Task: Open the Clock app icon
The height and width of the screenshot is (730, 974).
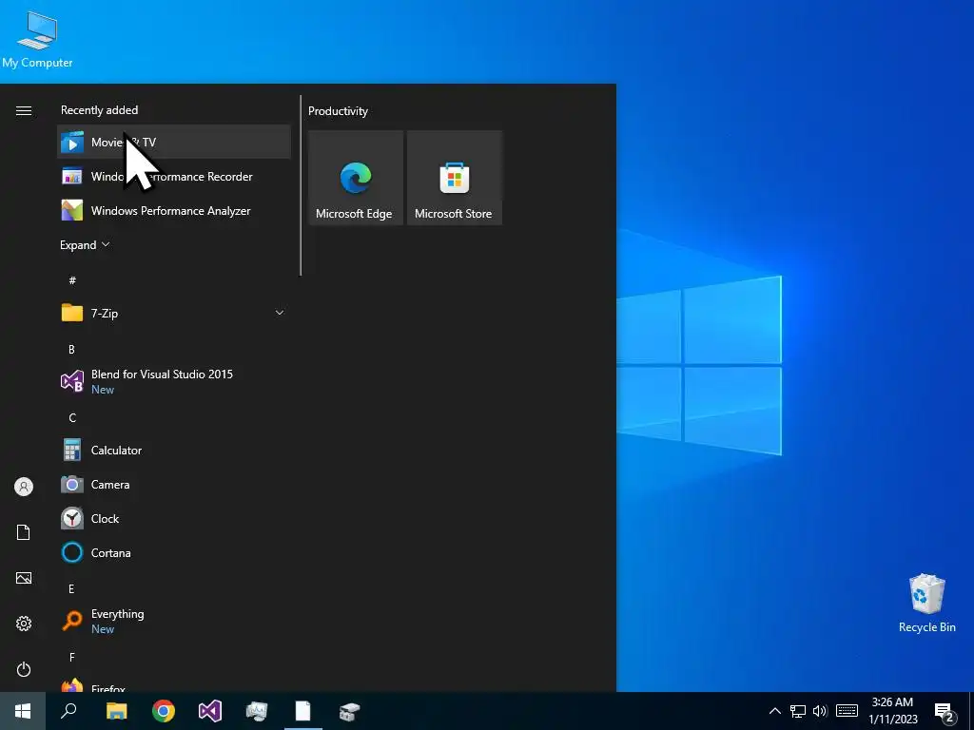Action: point(72,518)
